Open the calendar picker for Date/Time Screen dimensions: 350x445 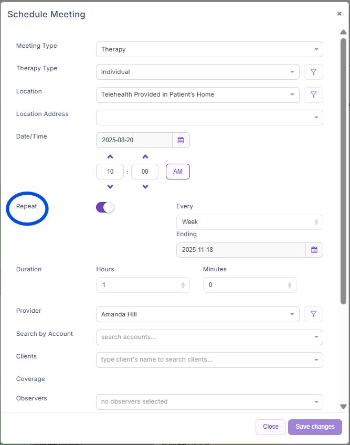click(x=181, y=140)
